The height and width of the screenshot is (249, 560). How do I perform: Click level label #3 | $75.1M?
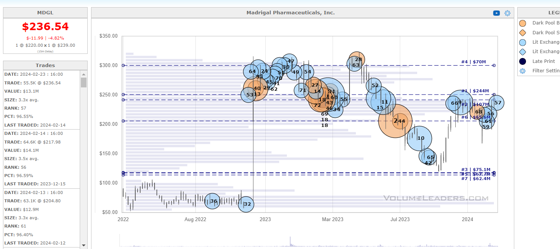476,170
